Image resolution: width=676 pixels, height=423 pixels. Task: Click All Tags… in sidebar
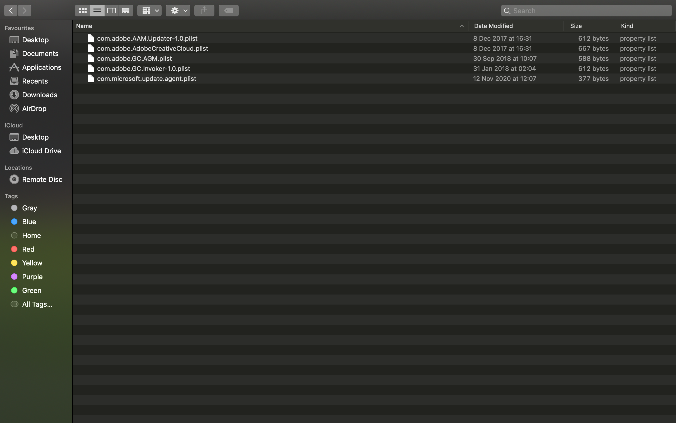point(37,304)
